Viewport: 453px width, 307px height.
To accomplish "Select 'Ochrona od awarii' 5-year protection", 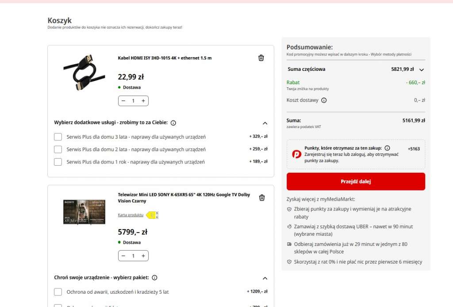I will [58, 291].
